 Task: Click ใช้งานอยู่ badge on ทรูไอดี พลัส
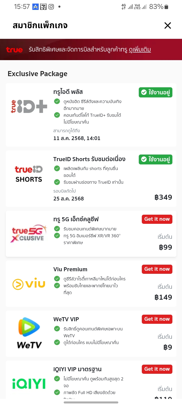pyautogui.click(x=155, y=92)
